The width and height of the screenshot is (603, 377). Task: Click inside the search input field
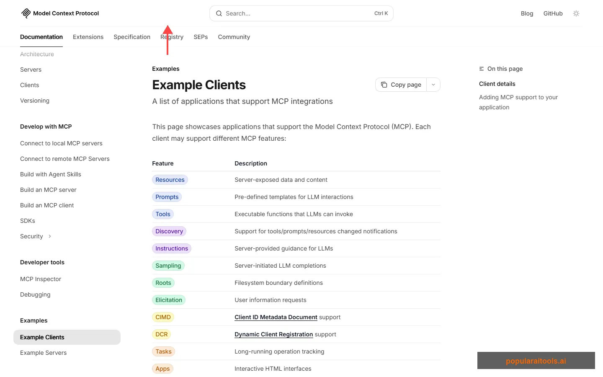293,13
